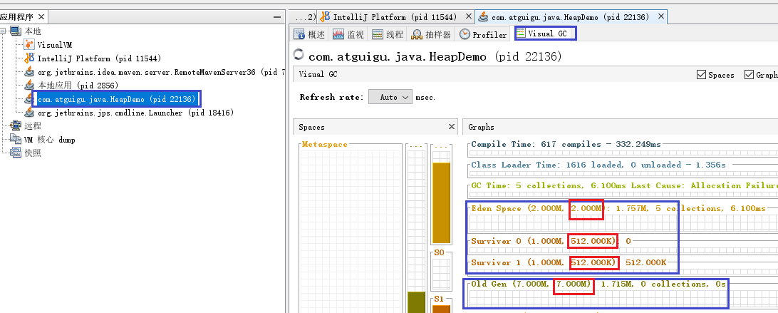
Task: Click the 概述 tab icon
Action: (299, 34)
